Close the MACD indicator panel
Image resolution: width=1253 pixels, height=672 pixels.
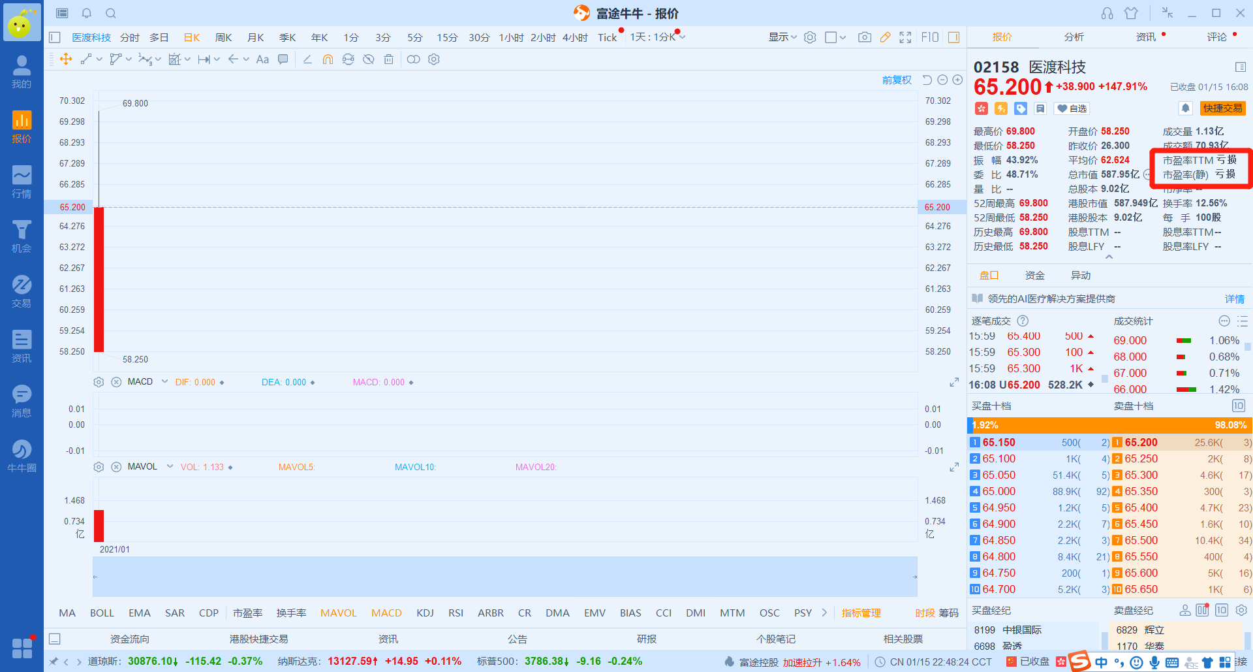116,382
